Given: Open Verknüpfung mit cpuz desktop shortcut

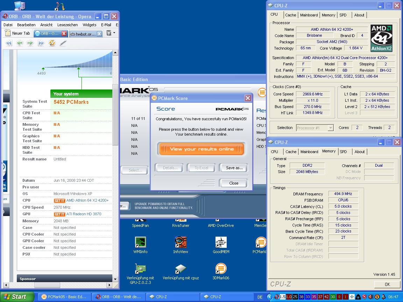Looking at the screenshot, I should [x=181, y=272].
